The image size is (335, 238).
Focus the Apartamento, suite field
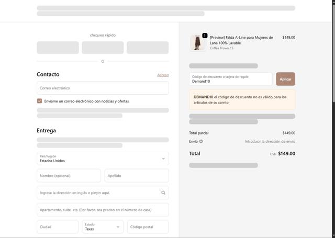pyautogui.click(x=103, y=210)
